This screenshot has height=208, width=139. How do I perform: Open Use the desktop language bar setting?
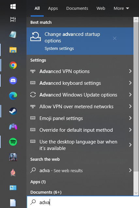pos(80,145)
